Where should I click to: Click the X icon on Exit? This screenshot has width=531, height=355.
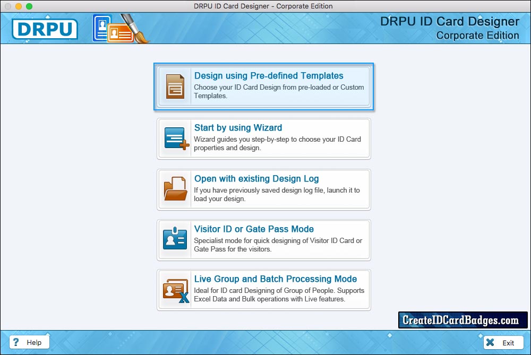click(490, 342)
